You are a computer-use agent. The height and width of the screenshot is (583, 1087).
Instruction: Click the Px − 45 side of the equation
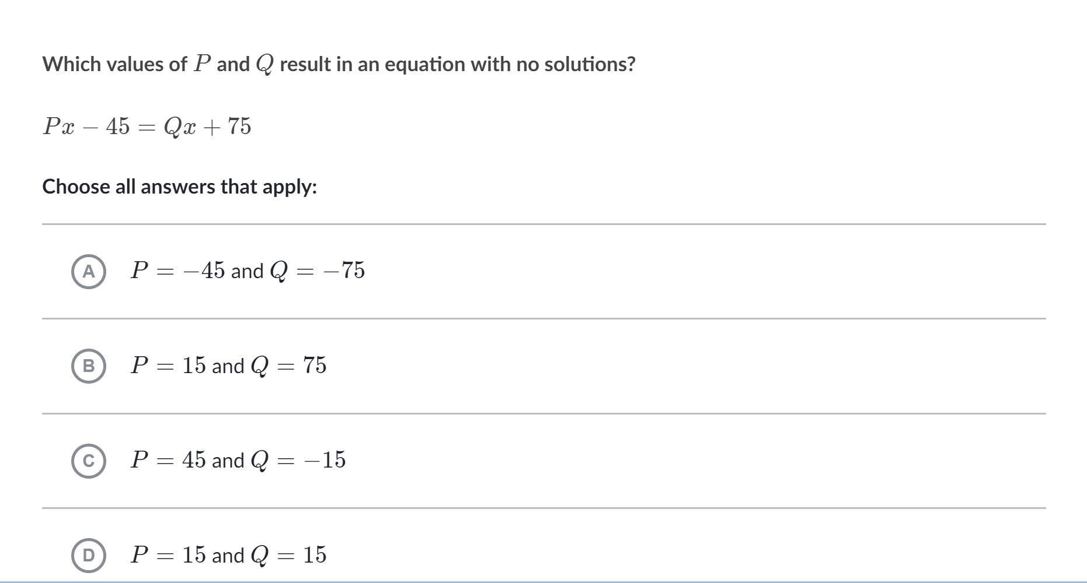pyautogui.click(x=86, y=127)
